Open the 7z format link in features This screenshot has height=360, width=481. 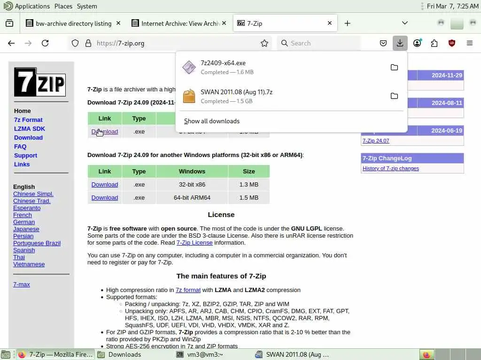pyautogui.click(x=188, y=290)
